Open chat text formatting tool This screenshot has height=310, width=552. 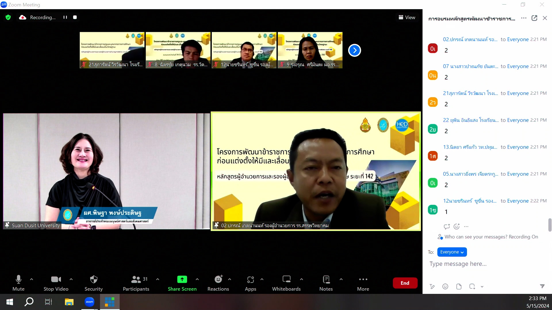(432, 286)
